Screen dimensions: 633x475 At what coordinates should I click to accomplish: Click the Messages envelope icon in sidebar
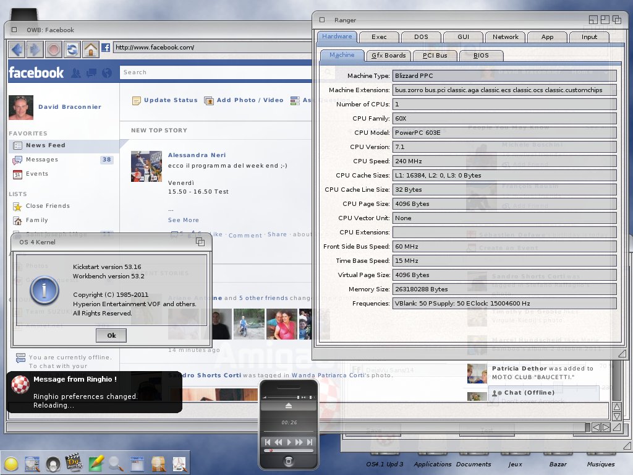point(17,160)
